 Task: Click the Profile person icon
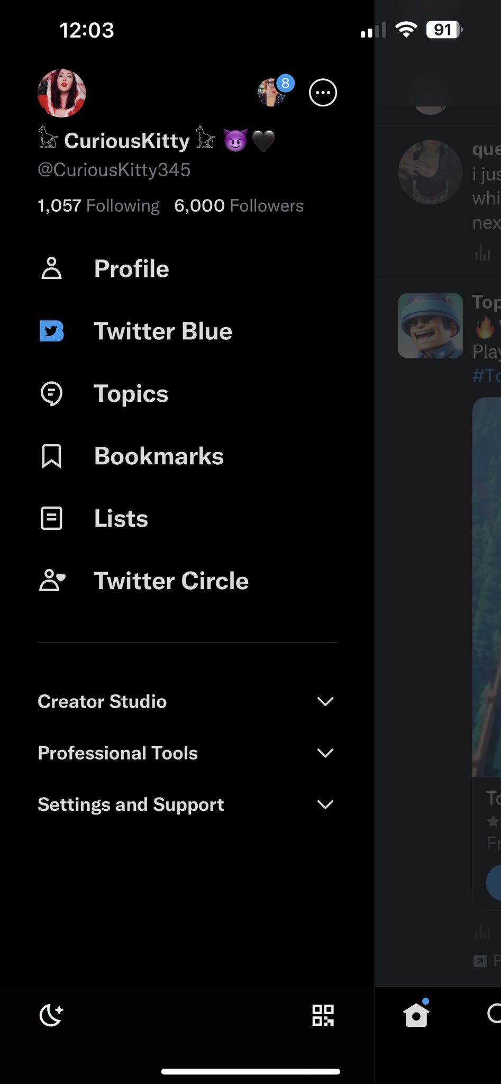tap(51, 268)
